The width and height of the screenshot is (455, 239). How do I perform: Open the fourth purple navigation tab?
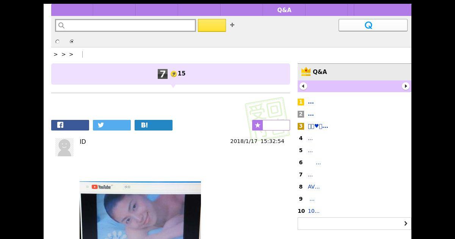[x=199, y=10]
